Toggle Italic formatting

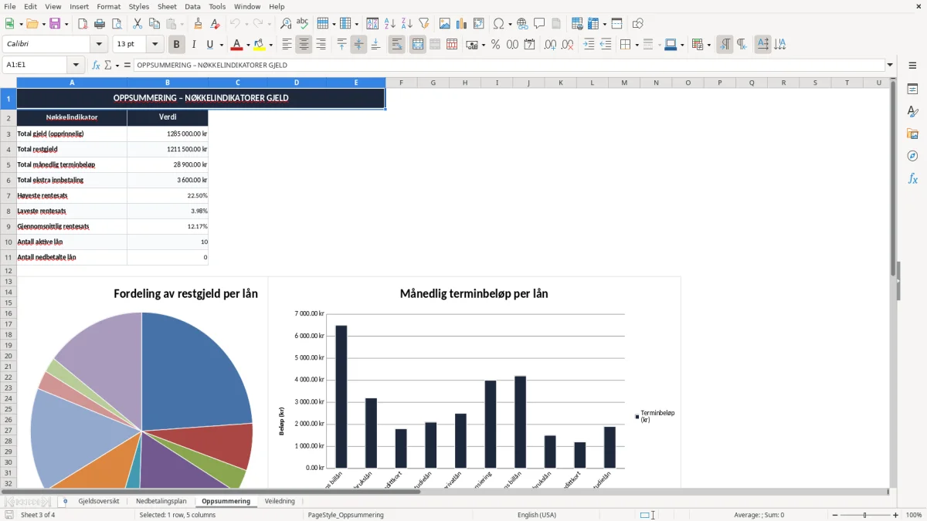194,45
